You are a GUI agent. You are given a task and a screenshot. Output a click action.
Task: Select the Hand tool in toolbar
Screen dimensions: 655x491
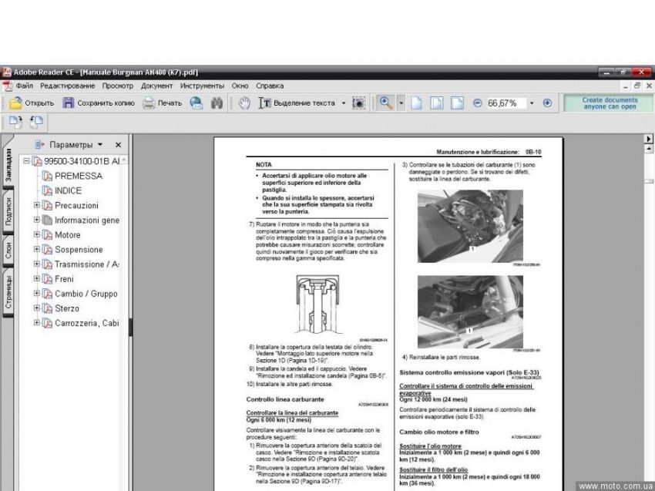coord(244,103)
